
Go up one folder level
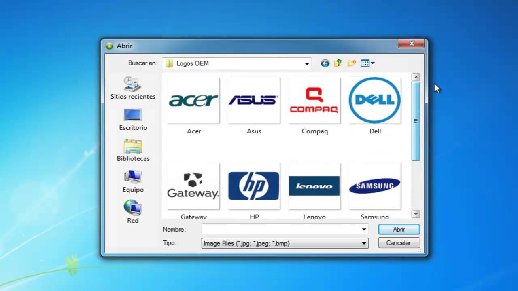pyautogui.click(x=338, y=63)
